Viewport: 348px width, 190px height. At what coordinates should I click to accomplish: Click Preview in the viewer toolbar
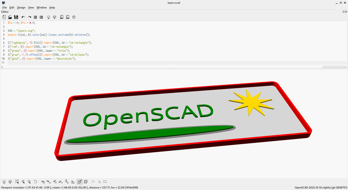point(4,182)
